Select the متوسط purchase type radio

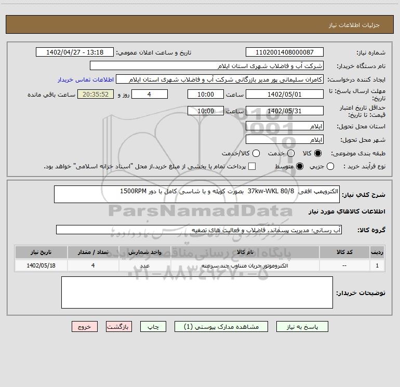300,166
